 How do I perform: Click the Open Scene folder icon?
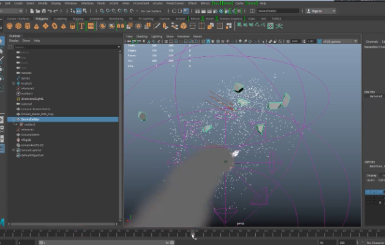coord(38,11)
